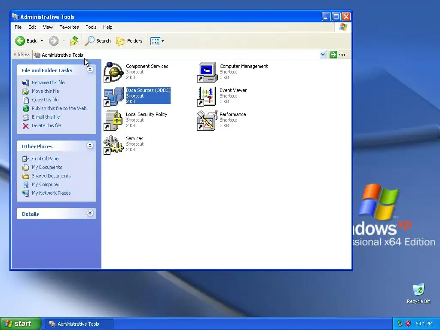This screenshot has height=330, width=440.
Task: Click the green Go button
Action: (x=337, y=55)
